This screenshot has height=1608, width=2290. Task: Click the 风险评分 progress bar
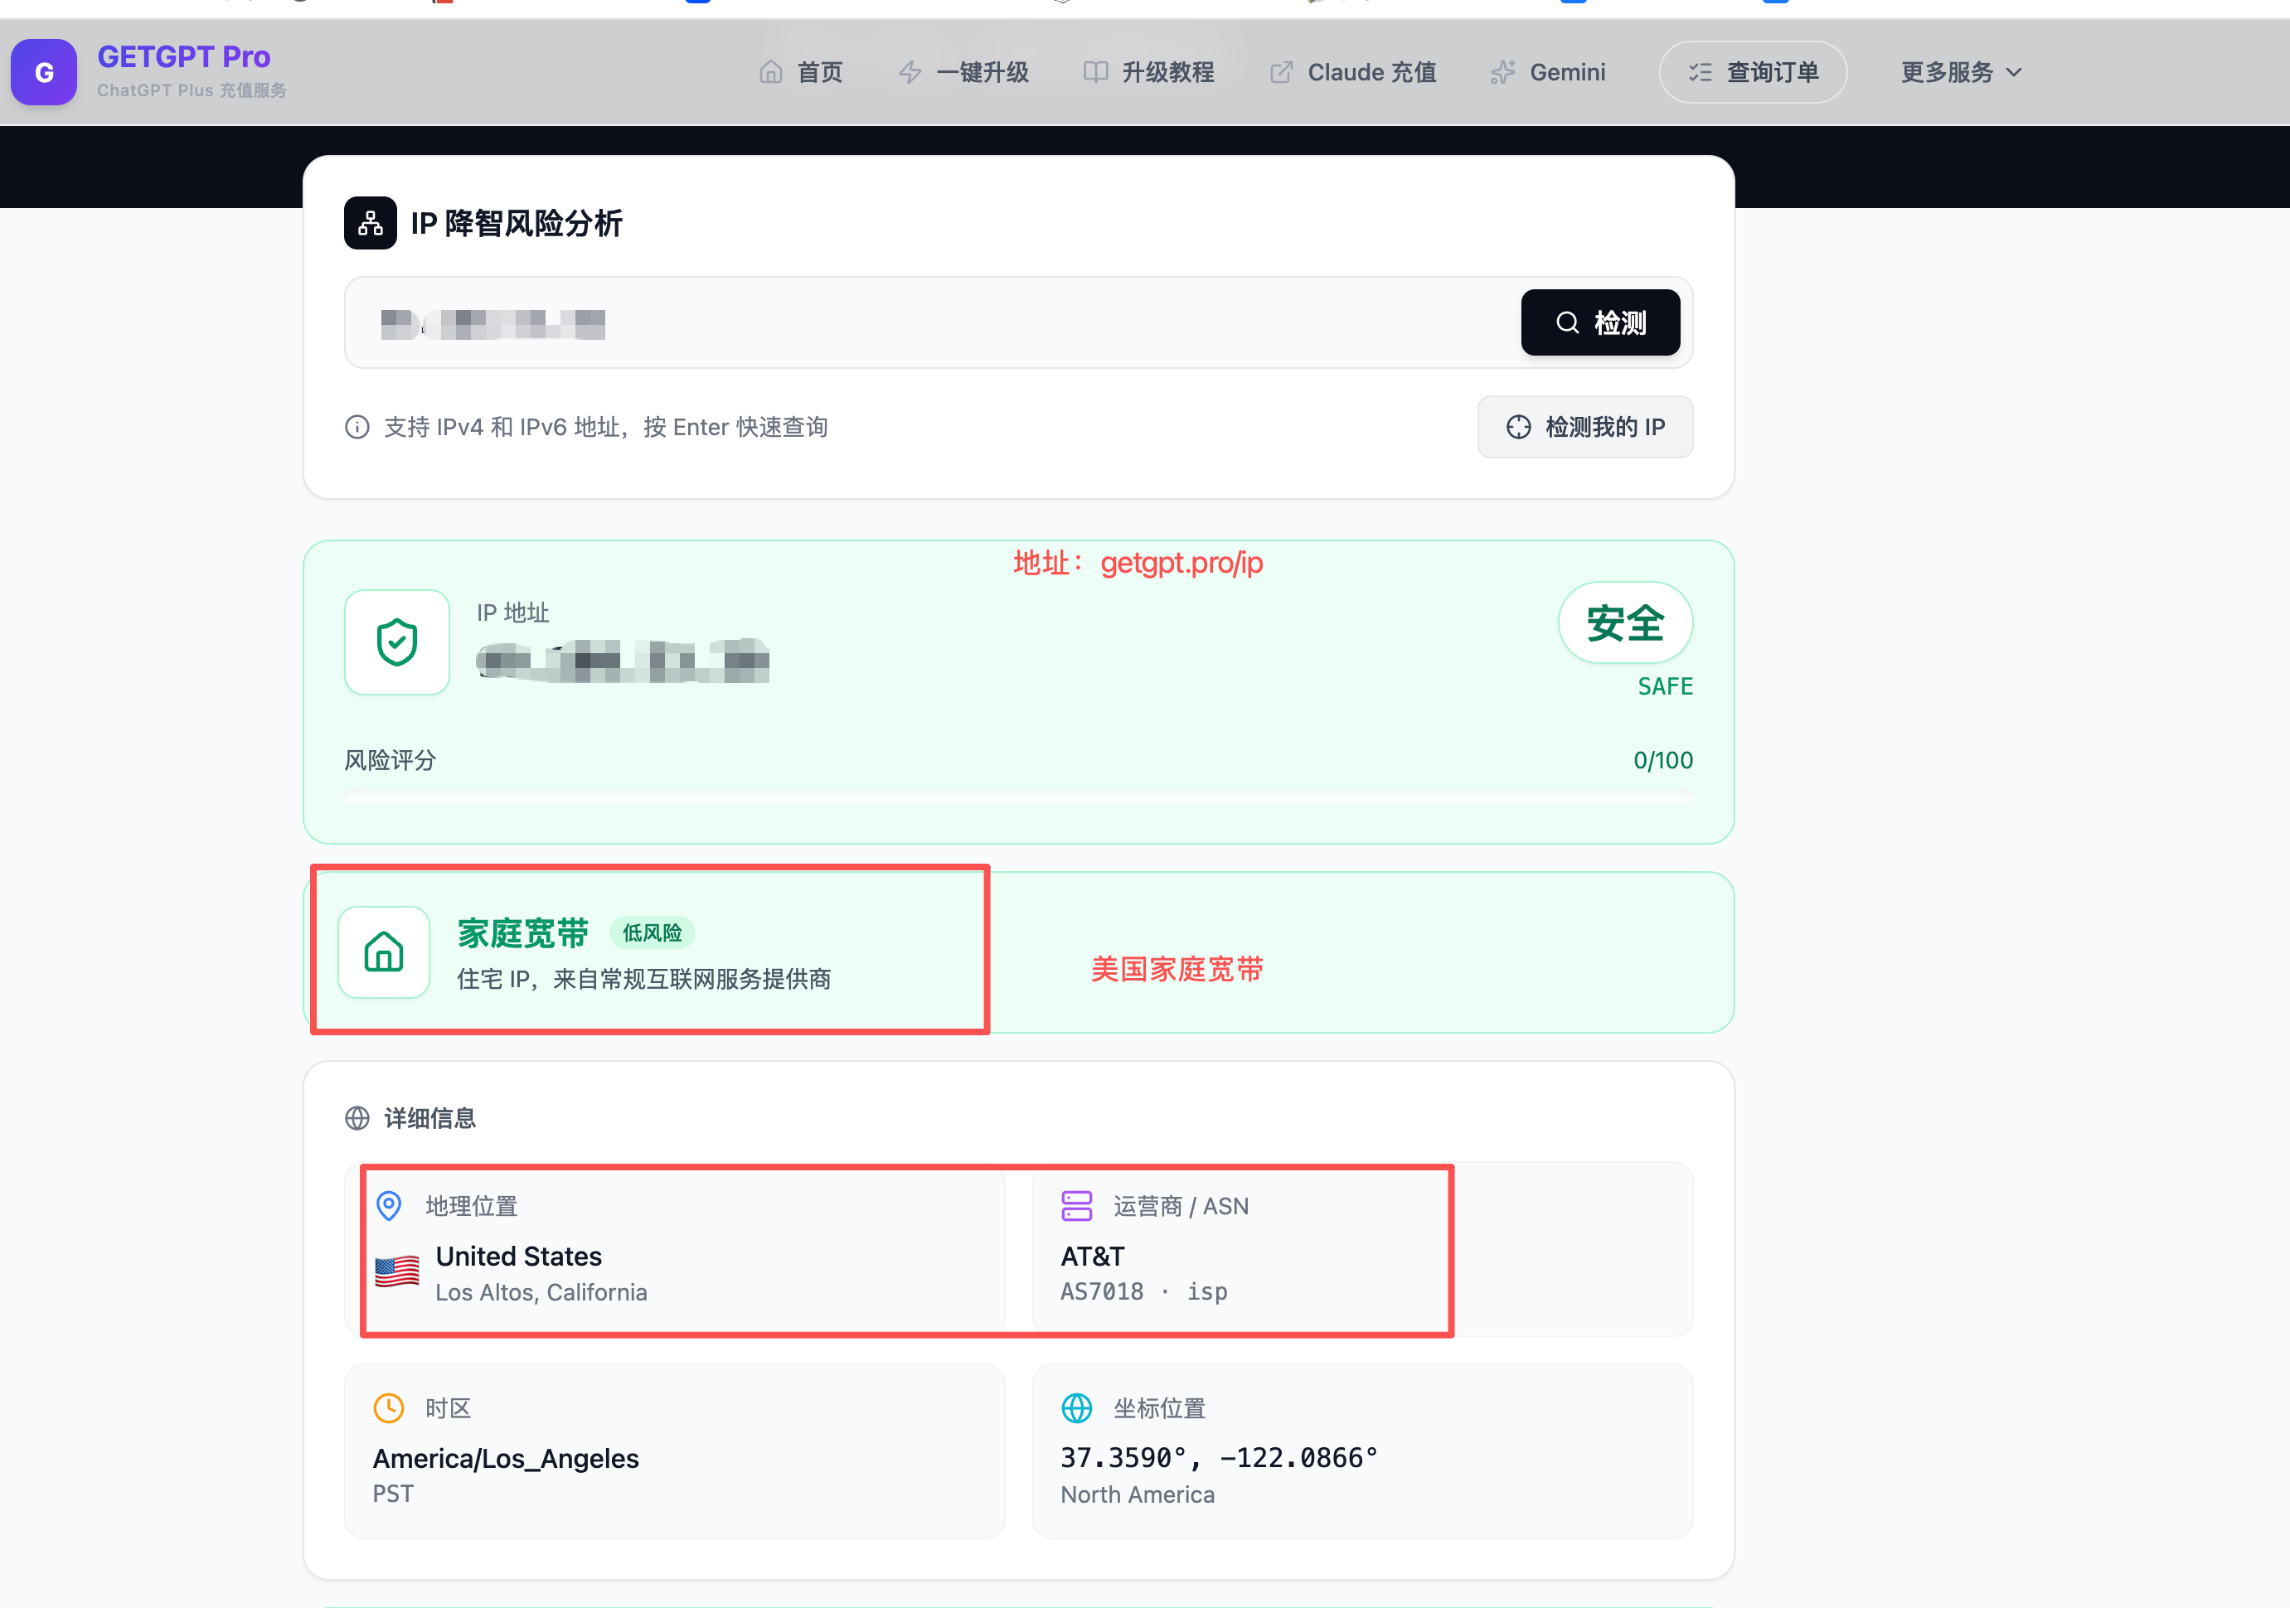pyautogui.click(x=1017, y=797)
